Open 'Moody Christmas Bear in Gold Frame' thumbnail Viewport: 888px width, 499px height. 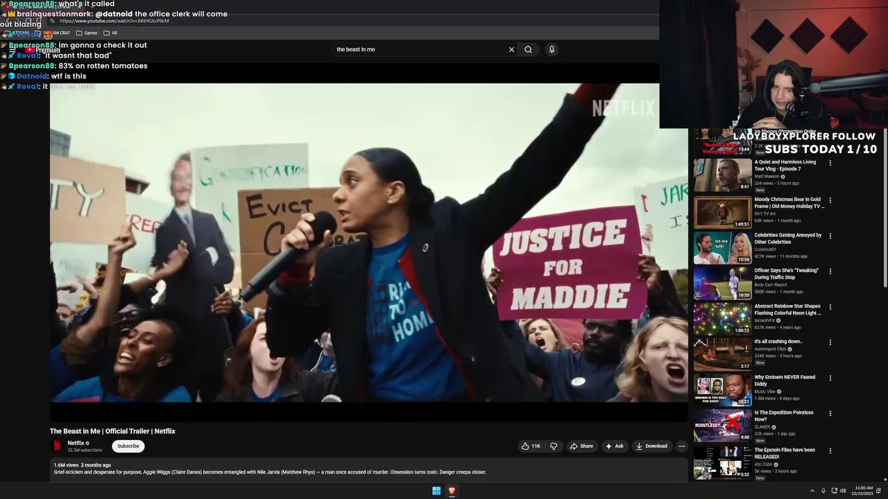pos(722,212)
